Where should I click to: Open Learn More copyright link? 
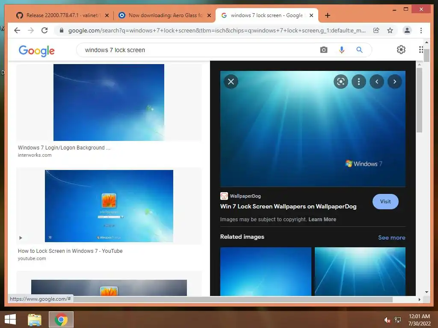click(322, 220)
